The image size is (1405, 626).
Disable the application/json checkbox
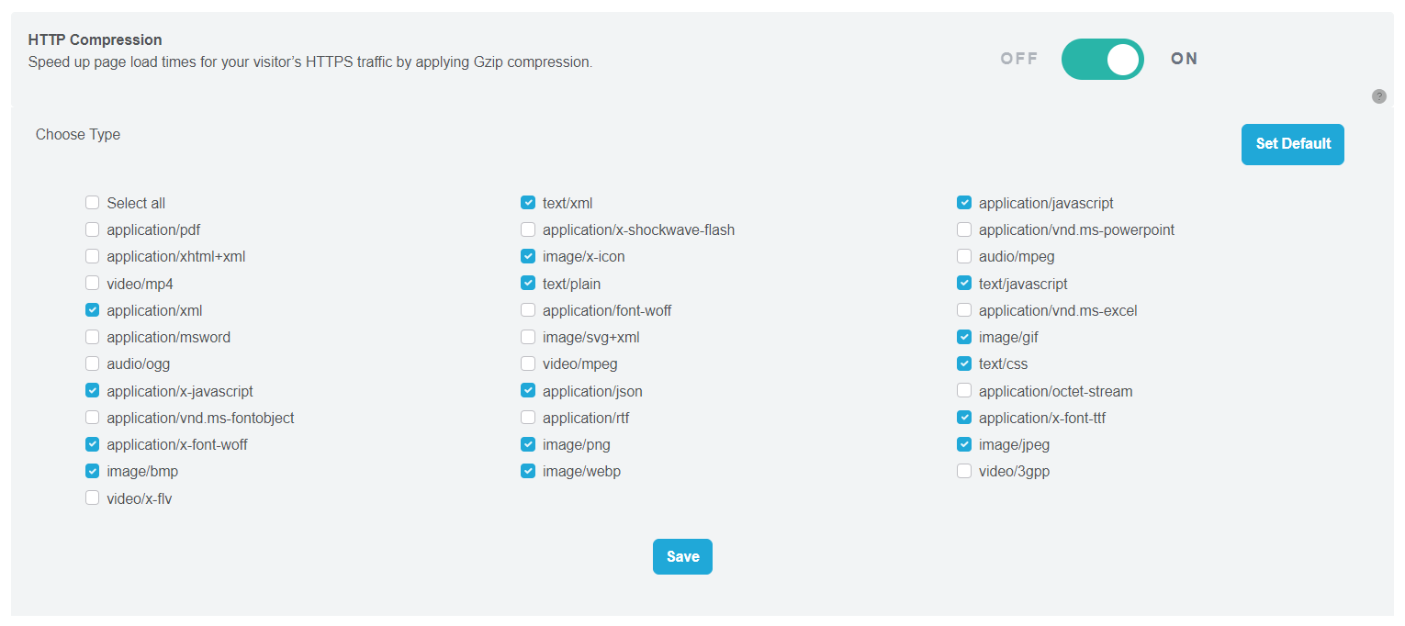[528, 391]
